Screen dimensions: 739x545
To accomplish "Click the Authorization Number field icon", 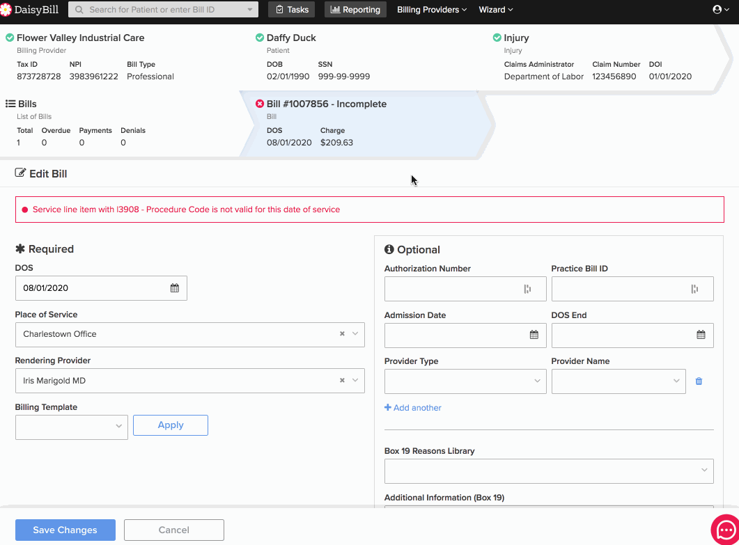I will tap(527, 289).
